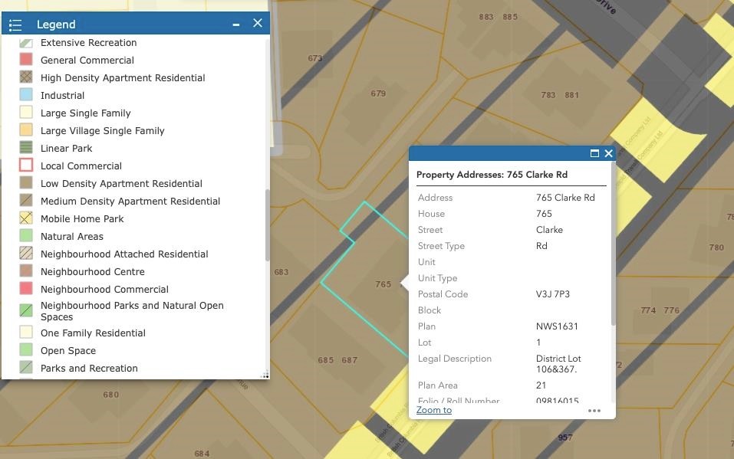The image size is (734, 459).
Task: Click the High Density Apartment Residential symbol
Action: (x=26, y=77)
